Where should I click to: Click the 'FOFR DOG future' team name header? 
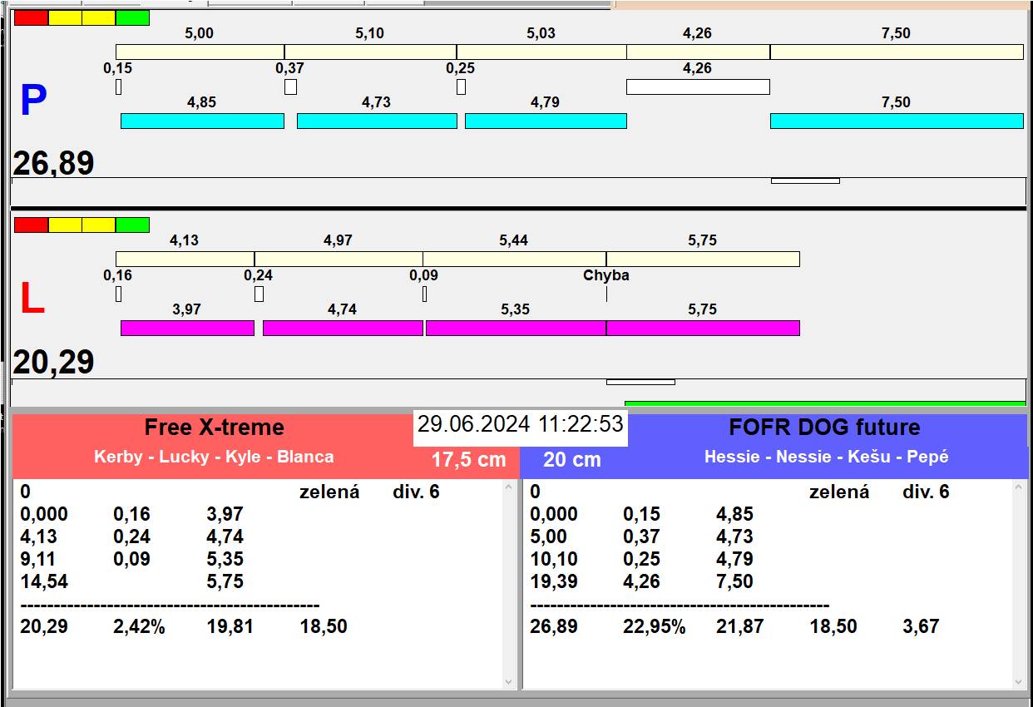824,428
